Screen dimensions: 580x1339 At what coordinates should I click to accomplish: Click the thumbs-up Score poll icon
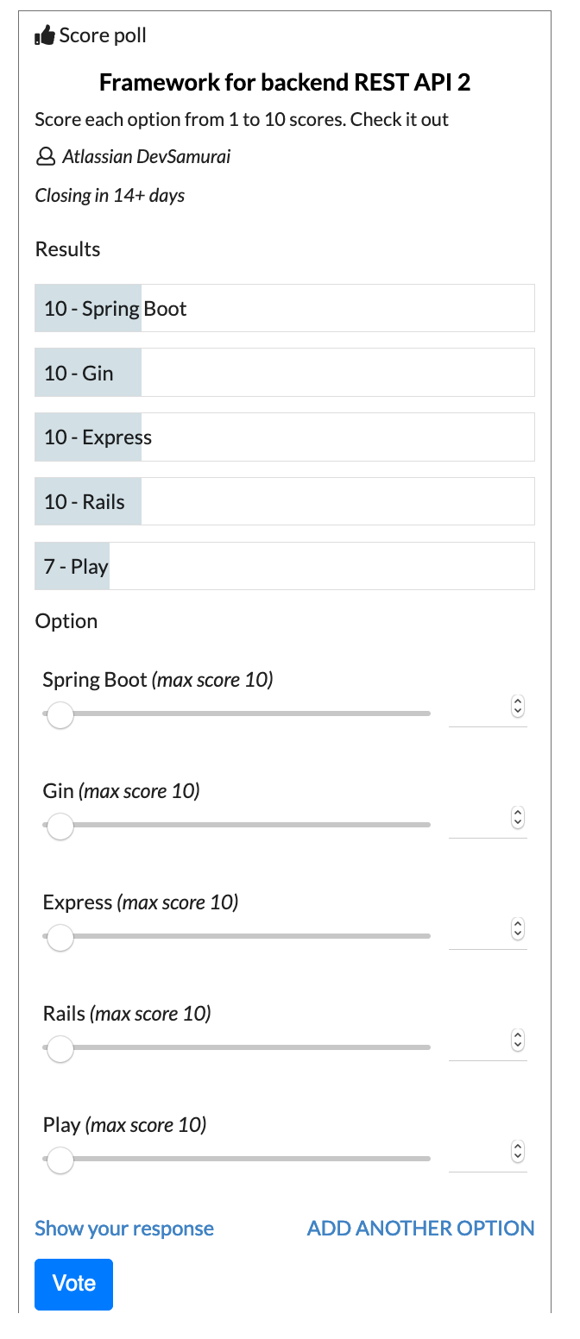[45, 36]
